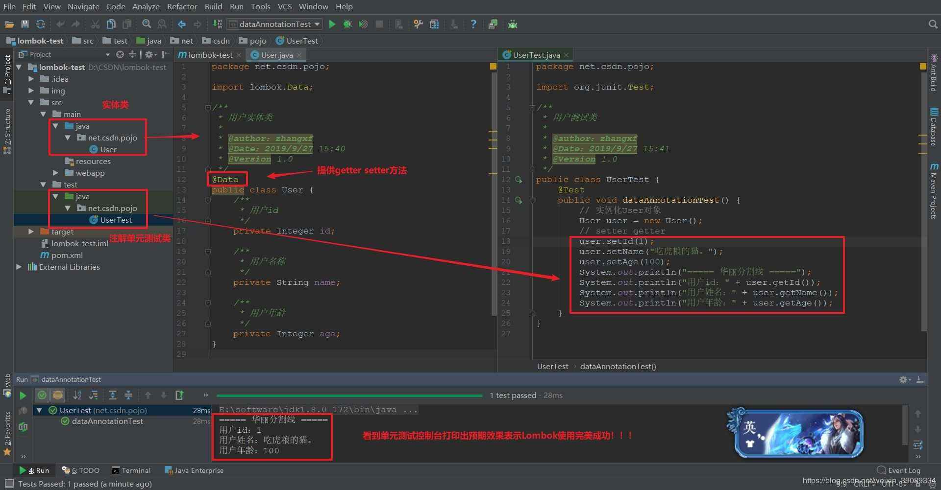The image size is (941, 490).
Task: Select dataAnnotationTest in test results tree
Action: pos(107,421)
